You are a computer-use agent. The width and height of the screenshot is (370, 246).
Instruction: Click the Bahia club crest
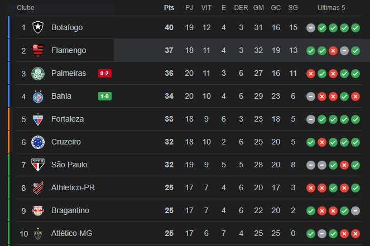click(x=38, y=97)
